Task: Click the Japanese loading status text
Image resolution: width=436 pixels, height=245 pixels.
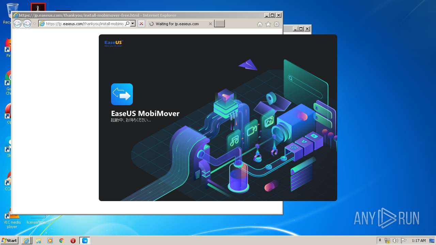Action: click(x=131, y=120)
